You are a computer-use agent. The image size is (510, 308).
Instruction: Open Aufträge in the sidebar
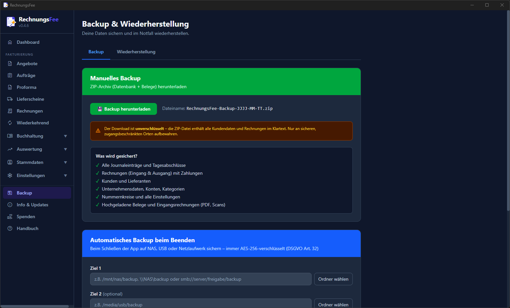(x=37, y=75)
